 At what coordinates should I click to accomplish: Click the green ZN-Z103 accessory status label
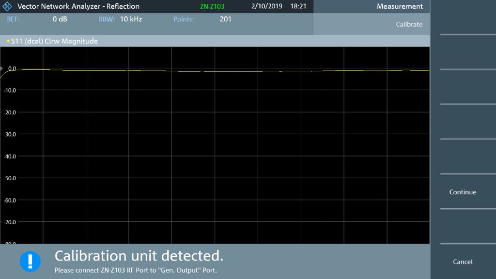pos(212,6)
